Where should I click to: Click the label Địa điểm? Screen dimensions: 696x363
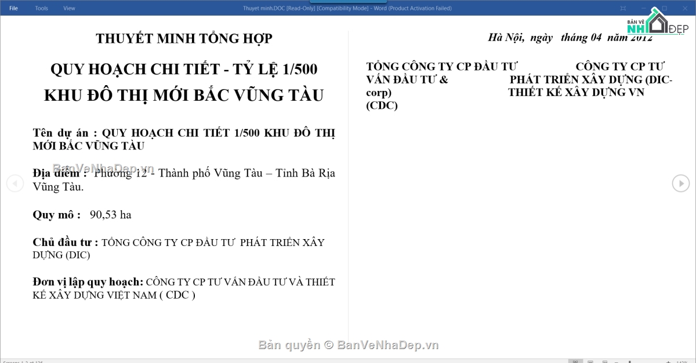point(60,173)
